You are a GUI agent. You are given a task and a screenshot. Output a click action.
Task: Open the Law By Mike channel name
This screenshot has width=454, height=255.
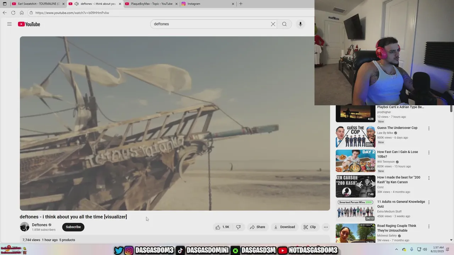pos(385,133)
